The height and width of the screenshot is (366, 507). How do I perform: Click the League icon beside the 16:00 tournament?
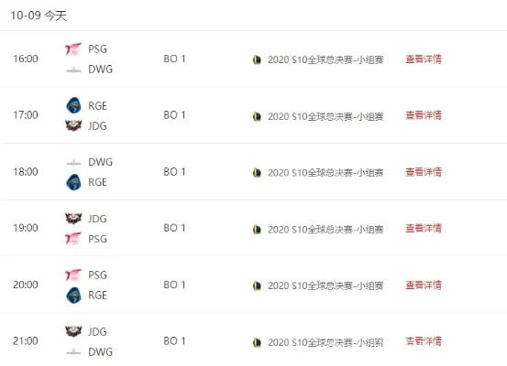[257, 59]
